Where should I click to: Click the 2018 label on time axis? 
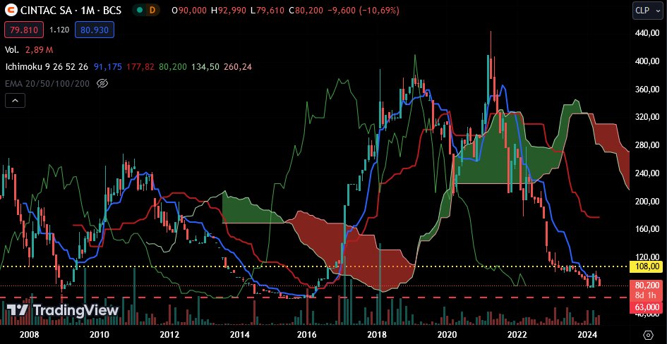pyautogui.click(x=378, y=334)
